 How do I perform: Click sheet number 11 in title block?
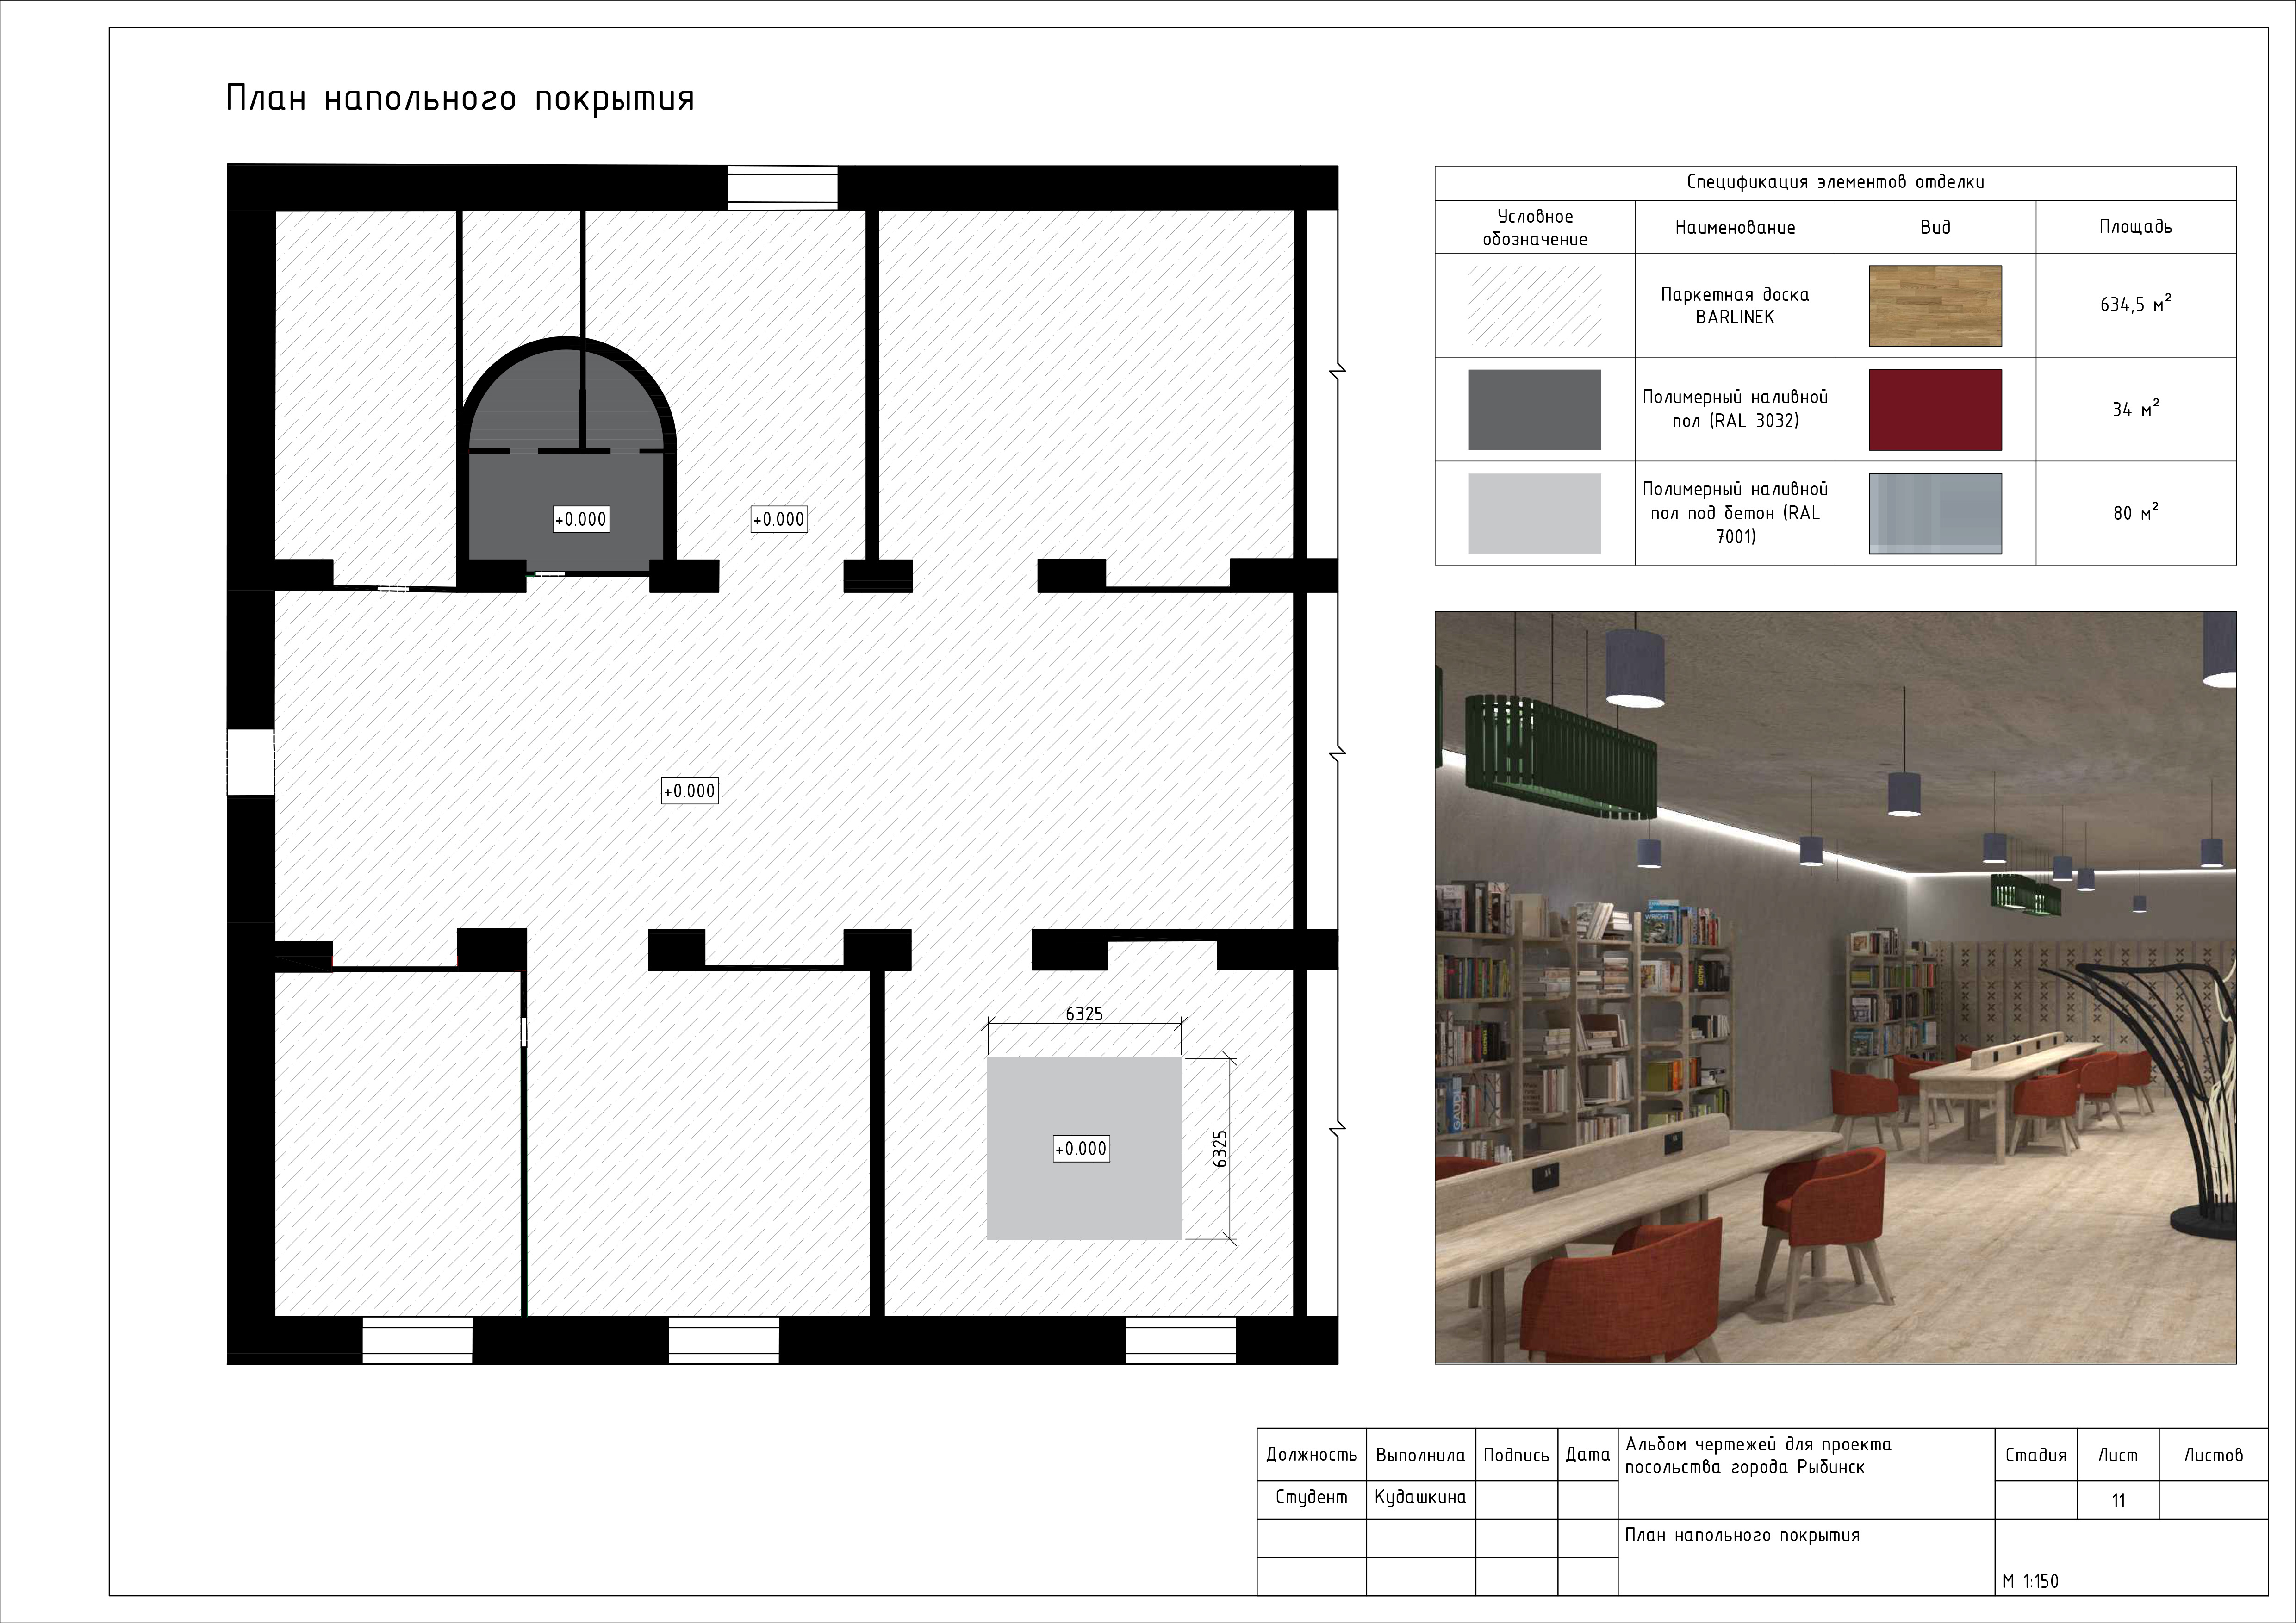[2117, 1500]
